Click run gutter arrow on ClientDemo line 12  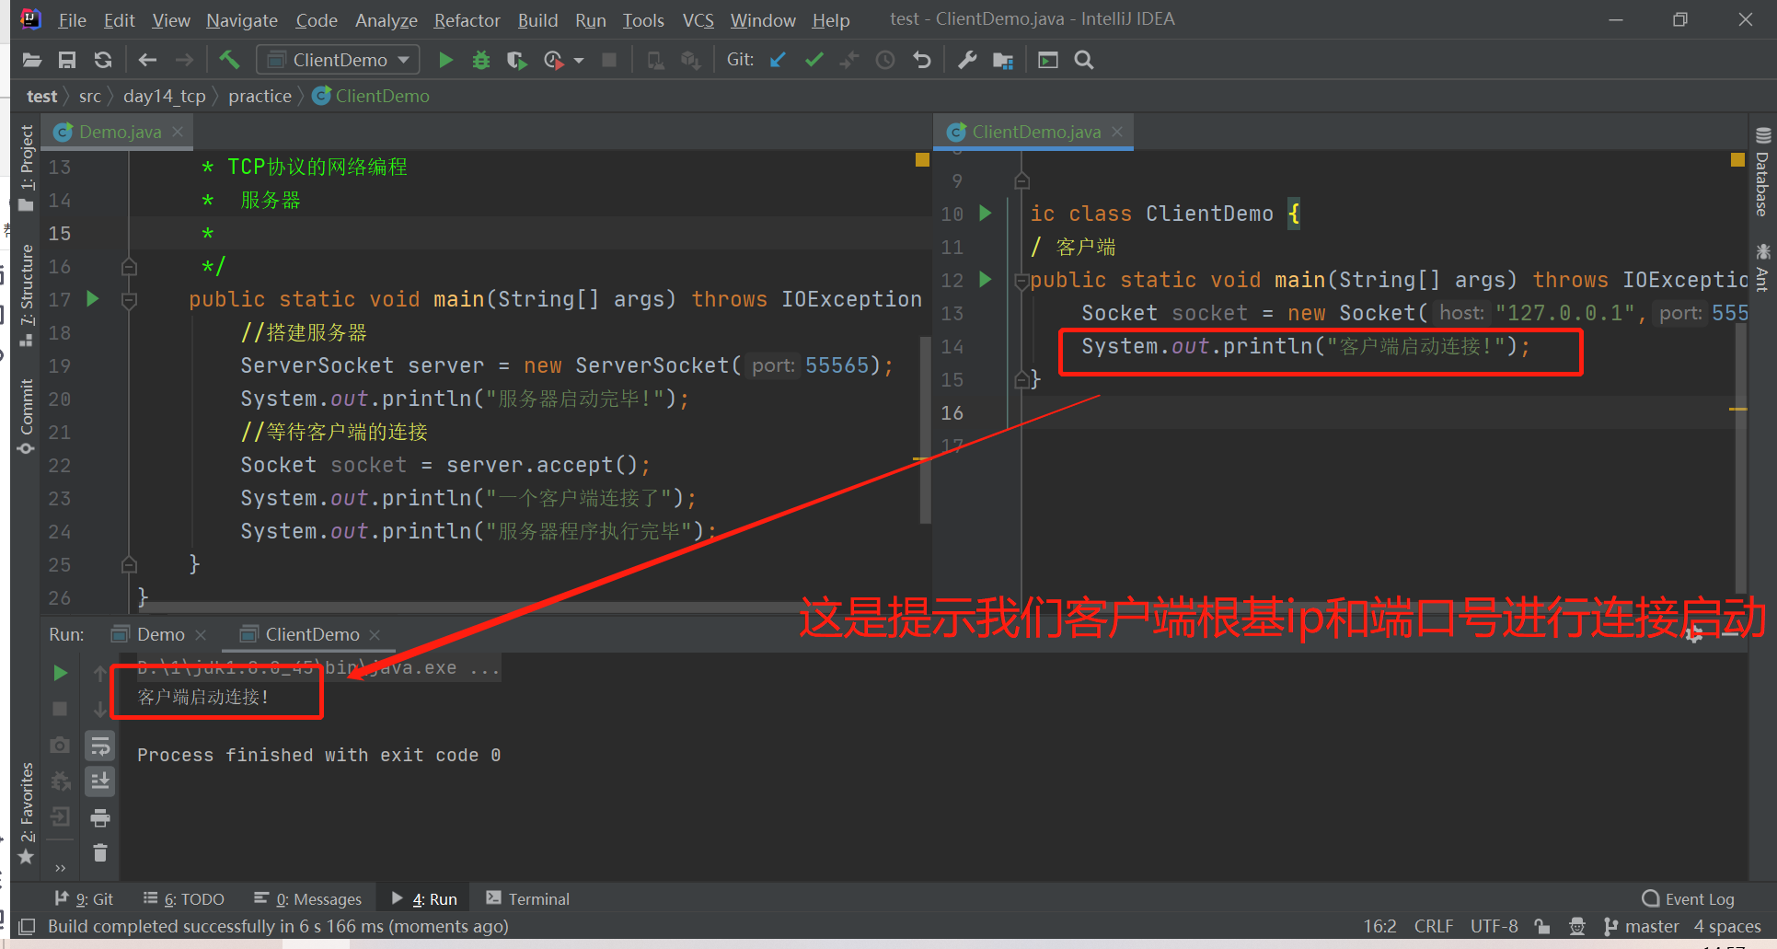(986, 279)
